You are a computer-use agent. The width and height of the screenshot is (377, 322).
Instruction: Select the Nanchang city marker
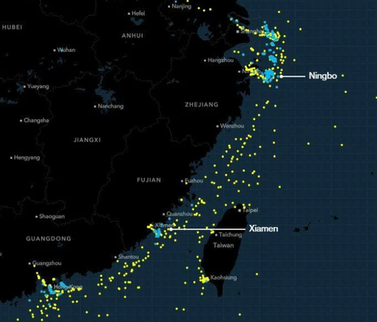(95, 106)
